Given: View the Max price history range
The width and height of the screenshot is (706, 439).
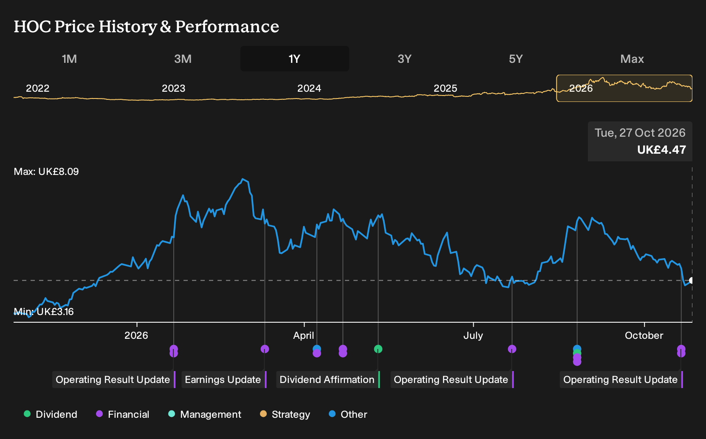Looking at the screenshot, I should 632,59.
